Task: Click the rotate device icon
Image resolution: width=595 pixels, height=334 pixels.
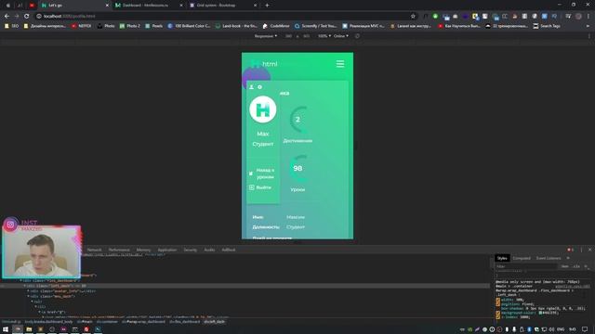Action: coord(357,36)
